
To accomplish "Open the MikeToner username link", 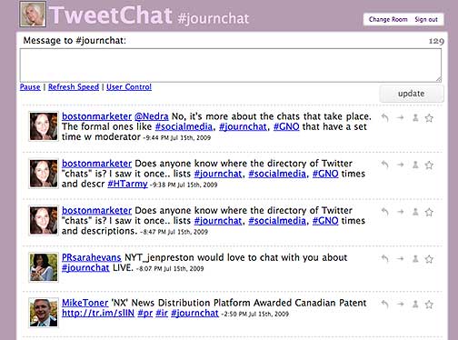I will point(85,303).
